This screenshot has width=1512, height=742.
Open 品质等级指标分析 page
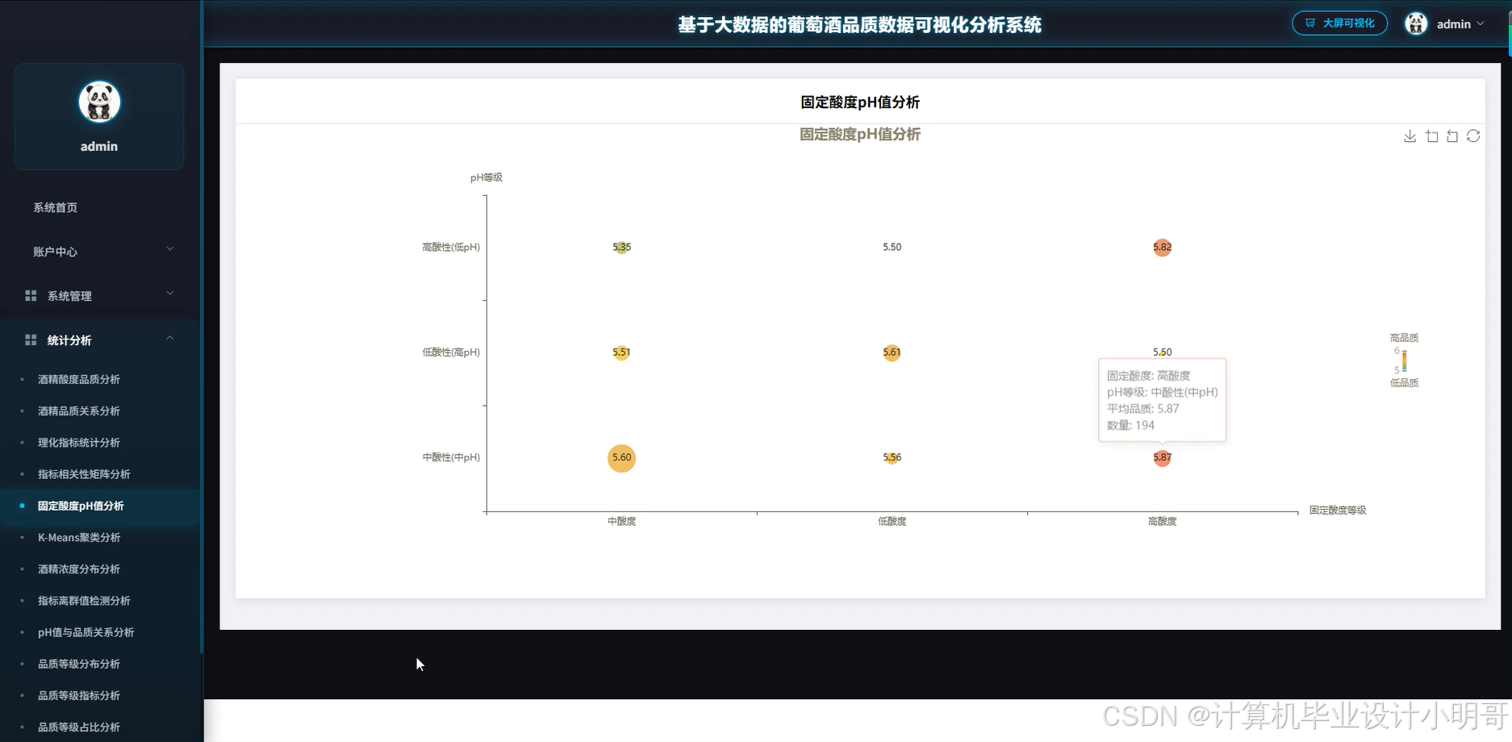click(79, 695)
